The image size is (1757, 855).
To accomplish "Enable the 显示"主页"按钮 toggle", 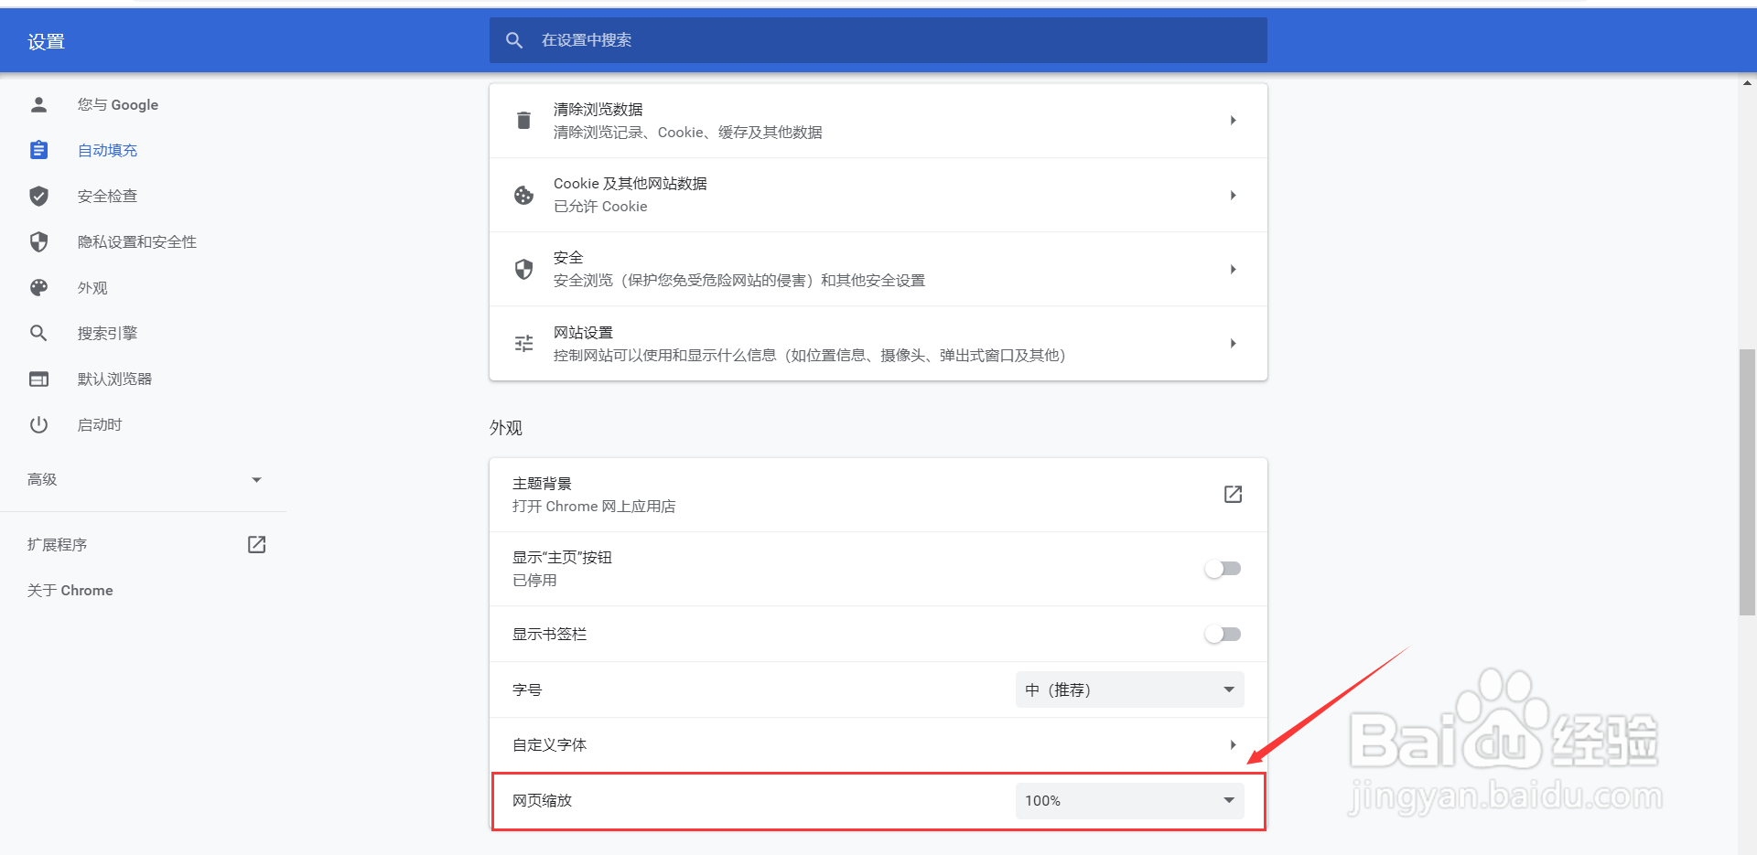I will click(x=1223, y=568).
